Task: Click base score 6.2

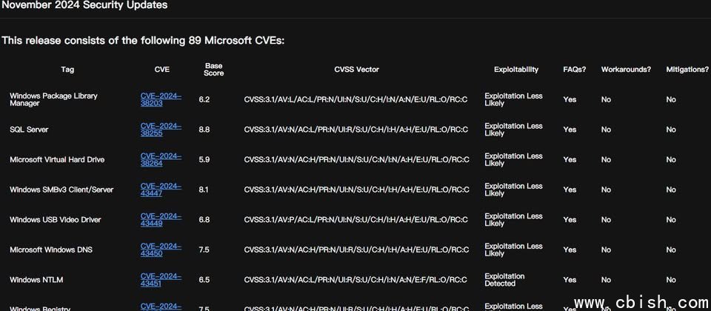Action: click(204, 99)
